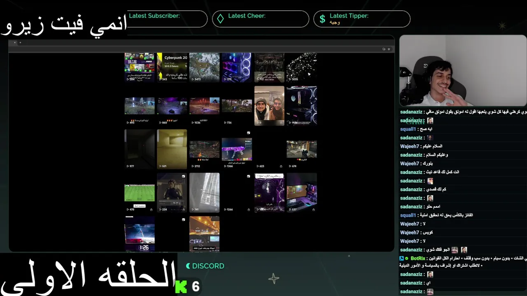The width and height of the screenshot is (527, 296).
Task: Click the diamond icon in Latest Cheer widget
Action: (220, 19)
